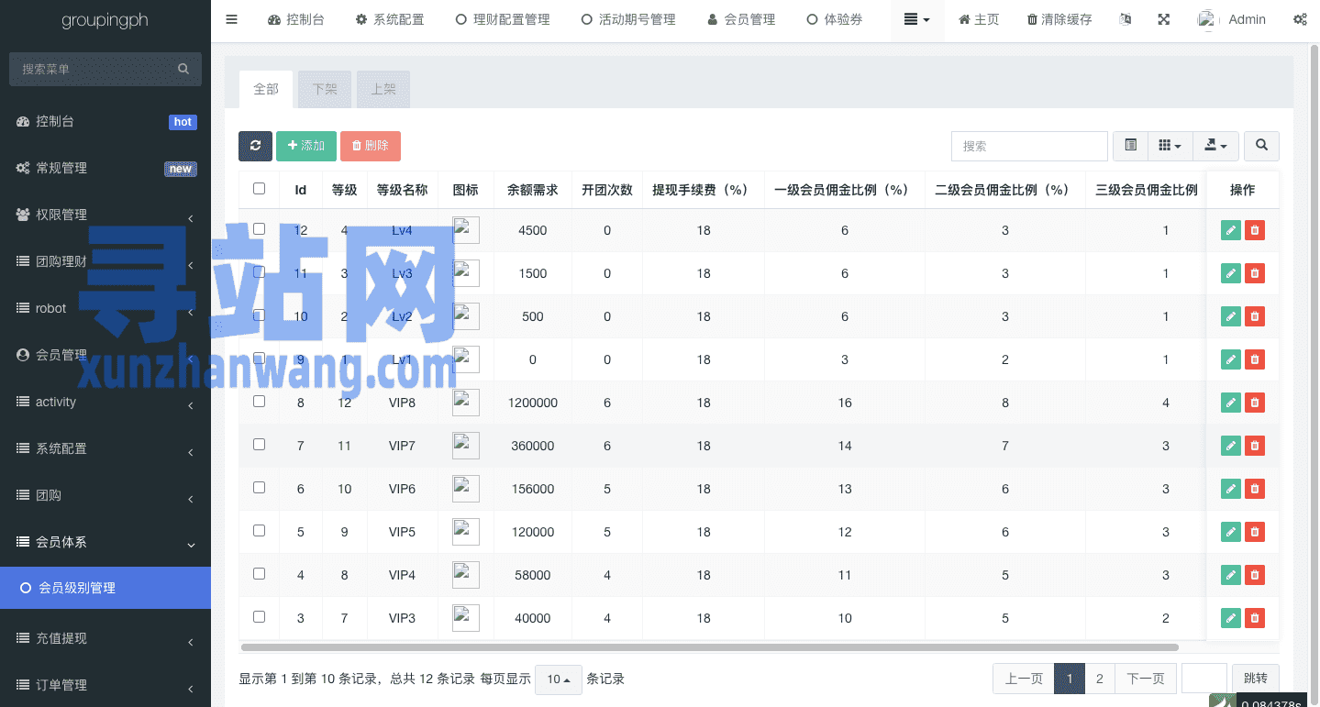
Task: Edit the VIP5 row with green pencil
Action: pos(1231,532)
